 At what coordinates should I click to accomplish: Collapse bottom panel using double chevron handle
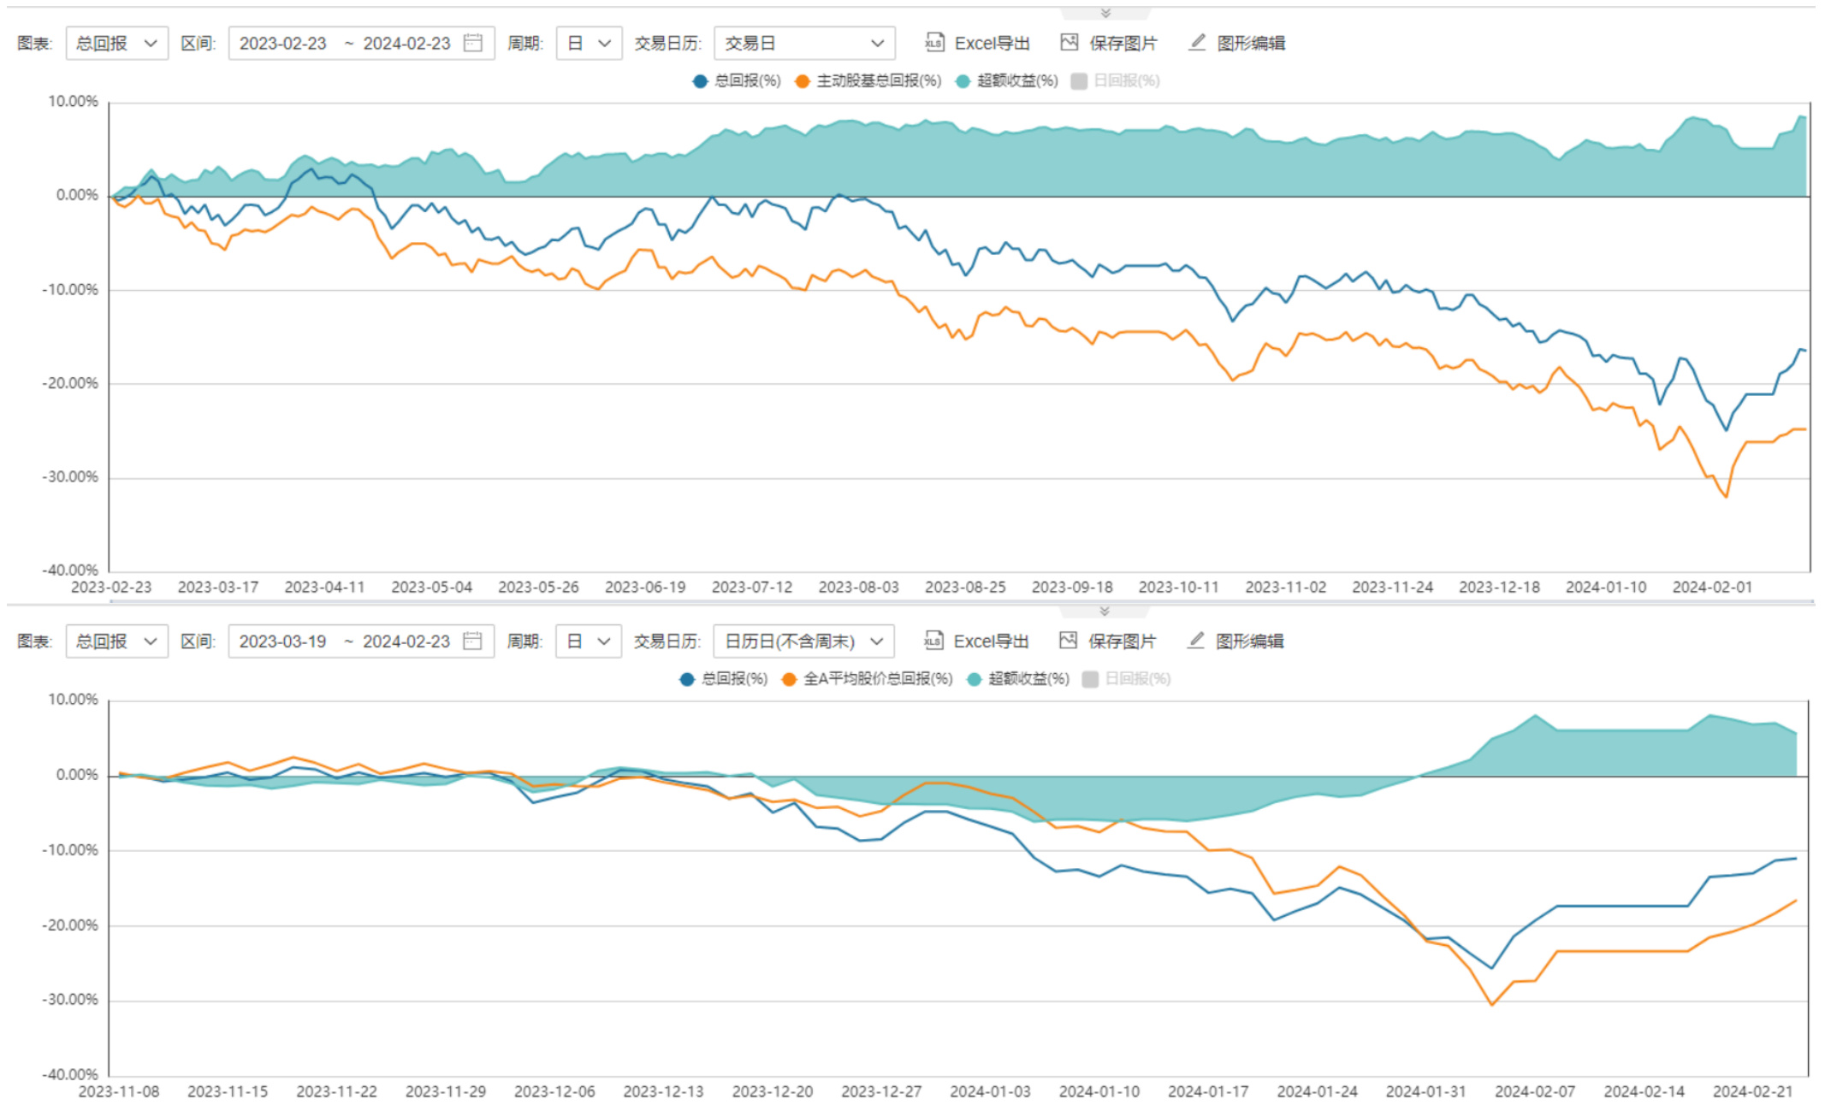pos(1105,611)
